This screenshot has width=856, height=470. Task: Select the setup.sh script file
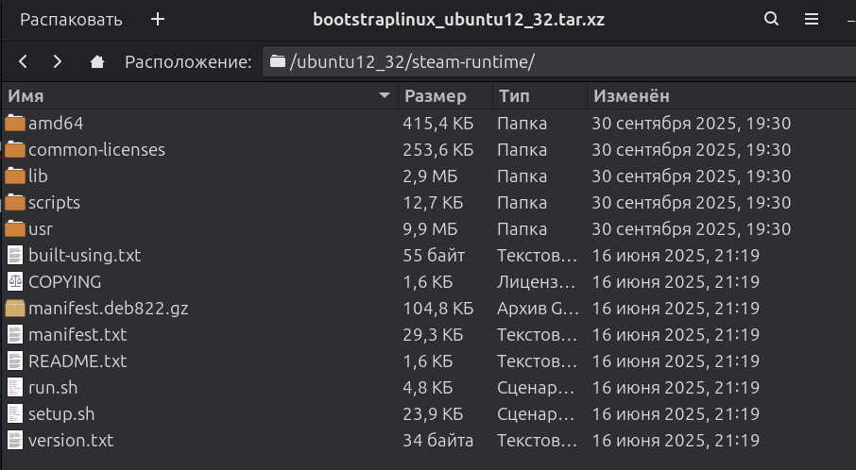[x=61, y=414]
